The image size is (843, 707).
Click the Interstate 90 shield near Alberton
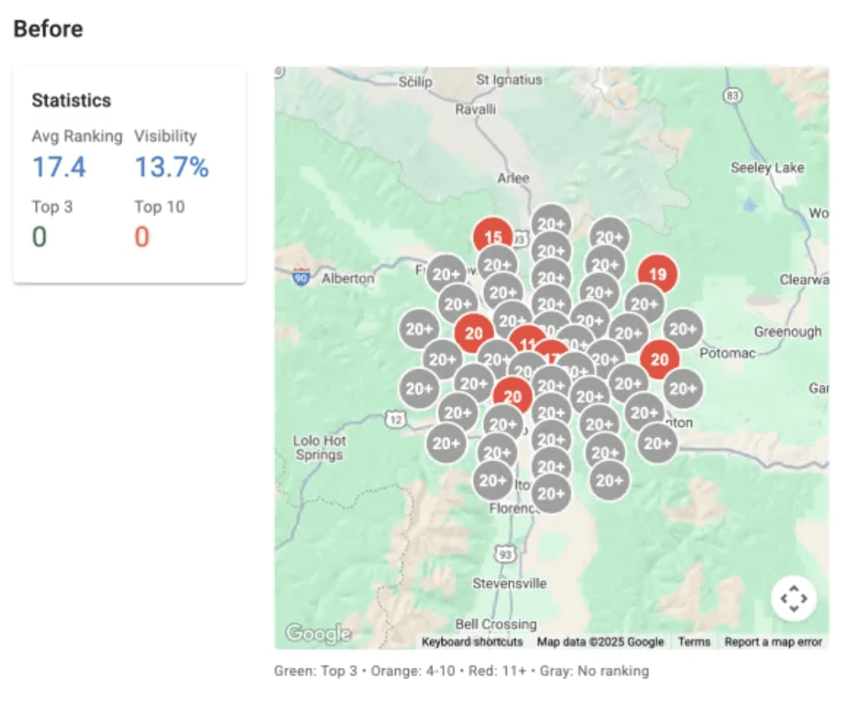pos(302,276)
